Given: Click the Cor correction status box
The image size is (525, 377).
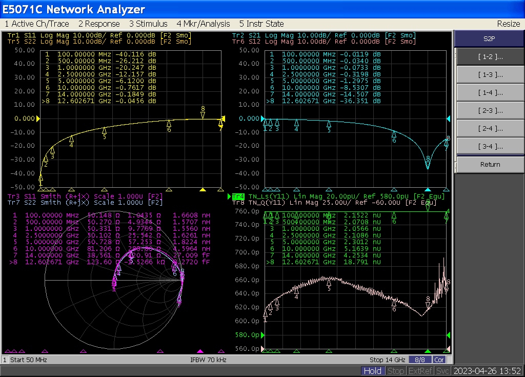Looking at the screenshot, I should [439, 360].
